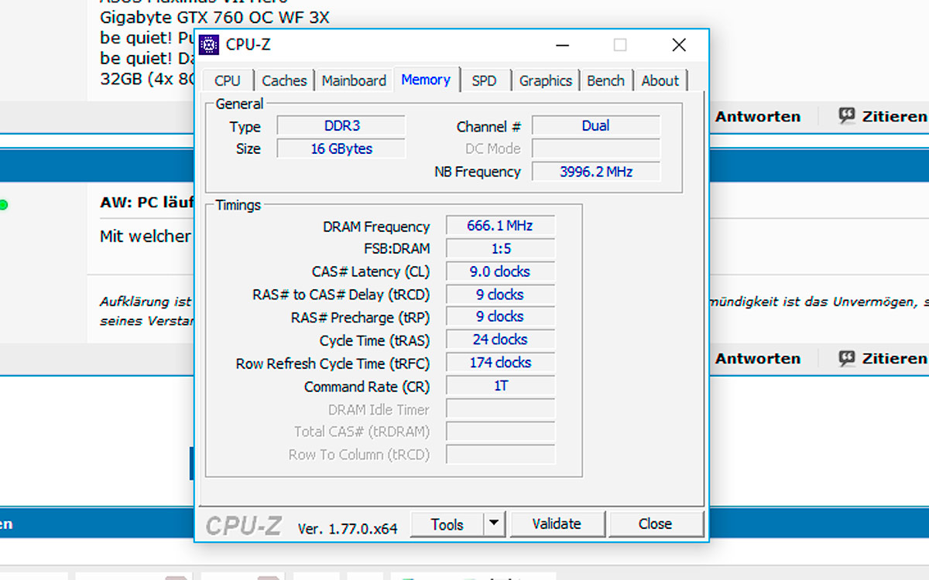929x580 pixels.
Task: Switch to the About tab
Action: [660, 80]
